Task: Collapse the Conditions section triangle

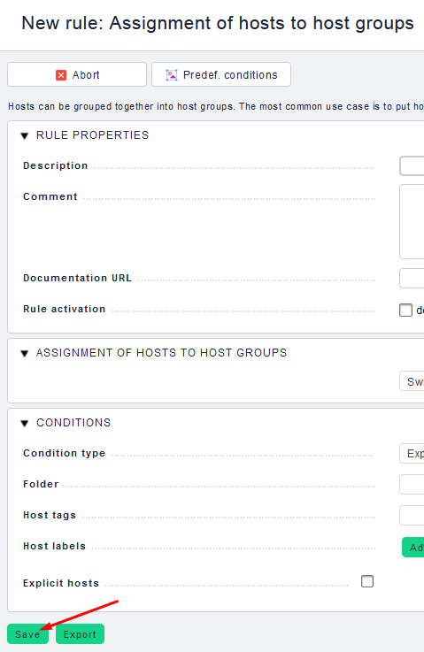Action: coord(25,423)
